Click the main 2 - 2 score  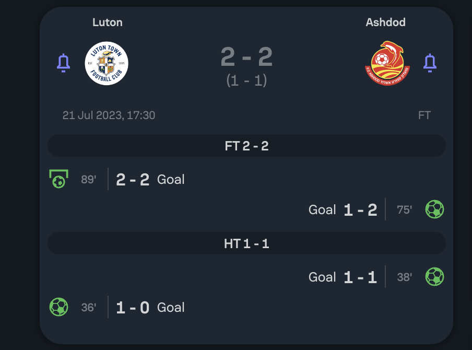point(246,56)
